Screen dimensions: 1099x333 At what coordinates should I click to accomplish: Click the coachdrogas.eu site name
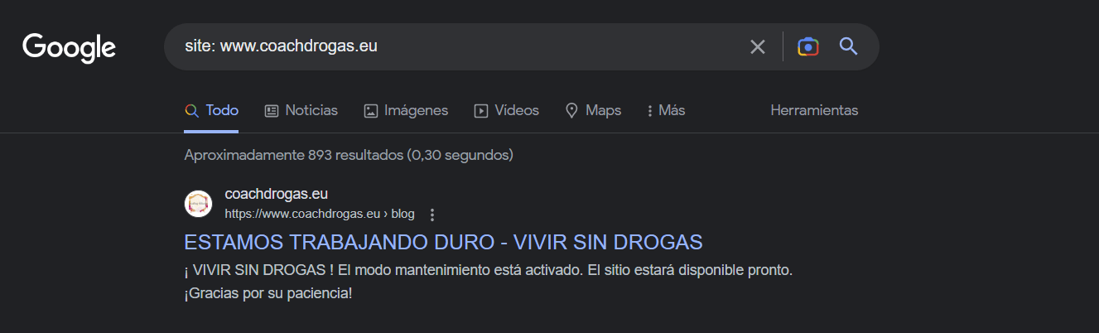point(277,195)
